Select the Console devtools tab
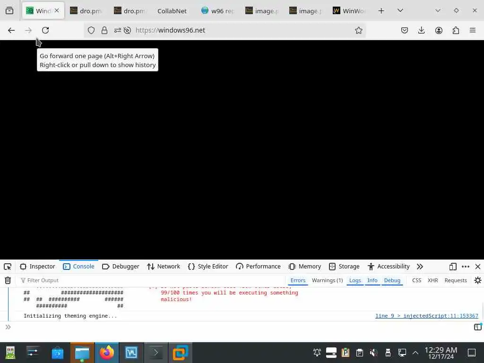 (78, 267)
